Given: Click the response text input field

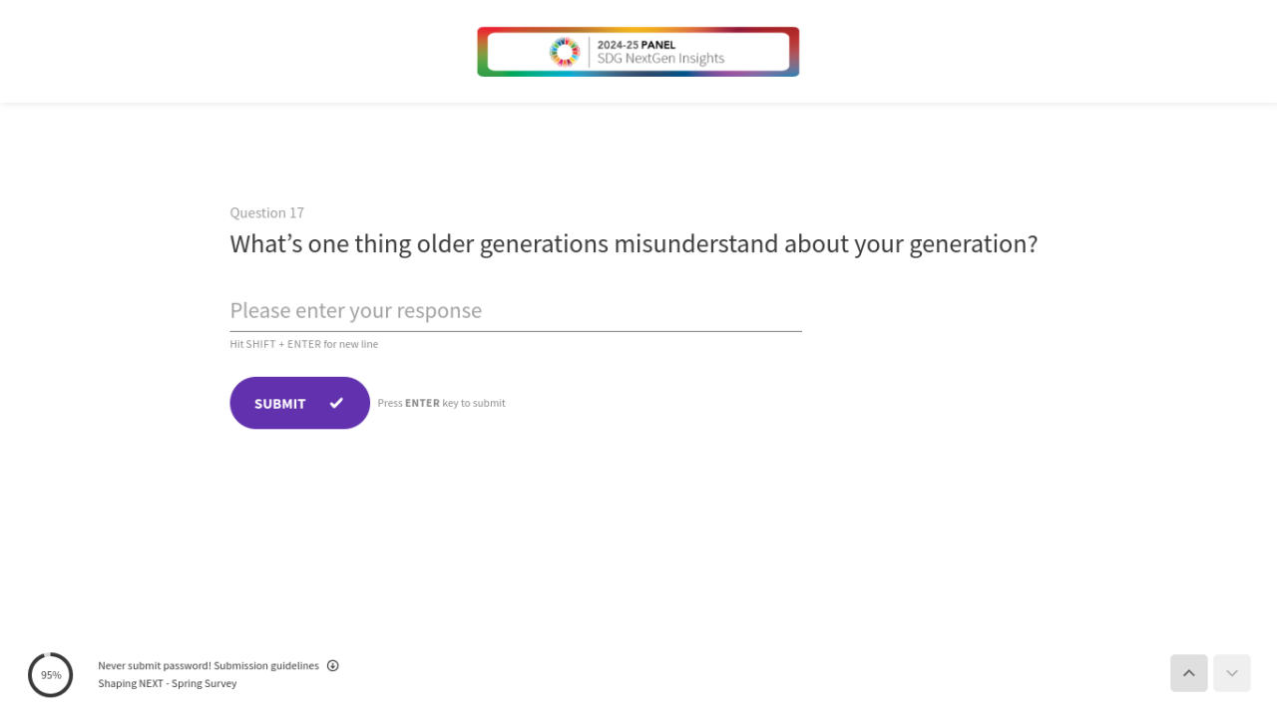Looking at the screenshot, I should pos(516,311).
